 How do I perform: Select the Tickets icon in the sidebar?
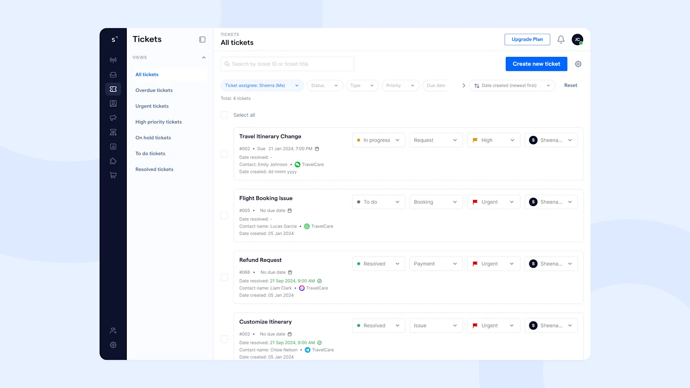click(113, 89)
